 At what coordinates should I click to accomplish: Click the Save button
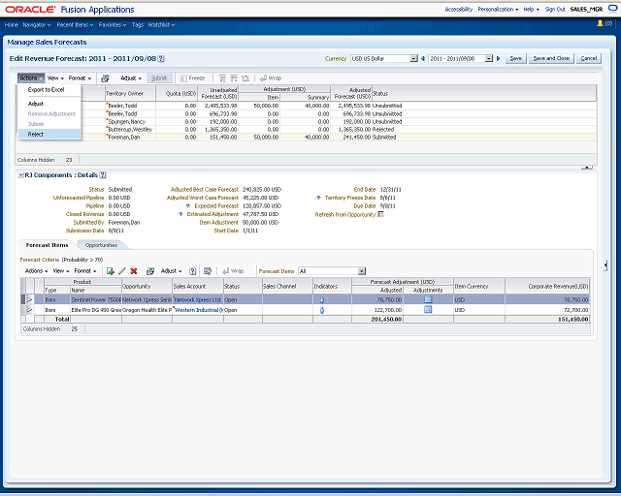[x=515, y=58]
